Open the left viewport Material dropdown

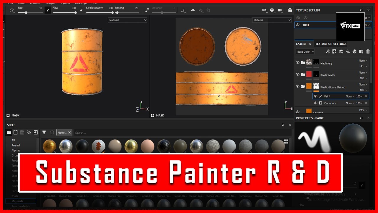128,20
